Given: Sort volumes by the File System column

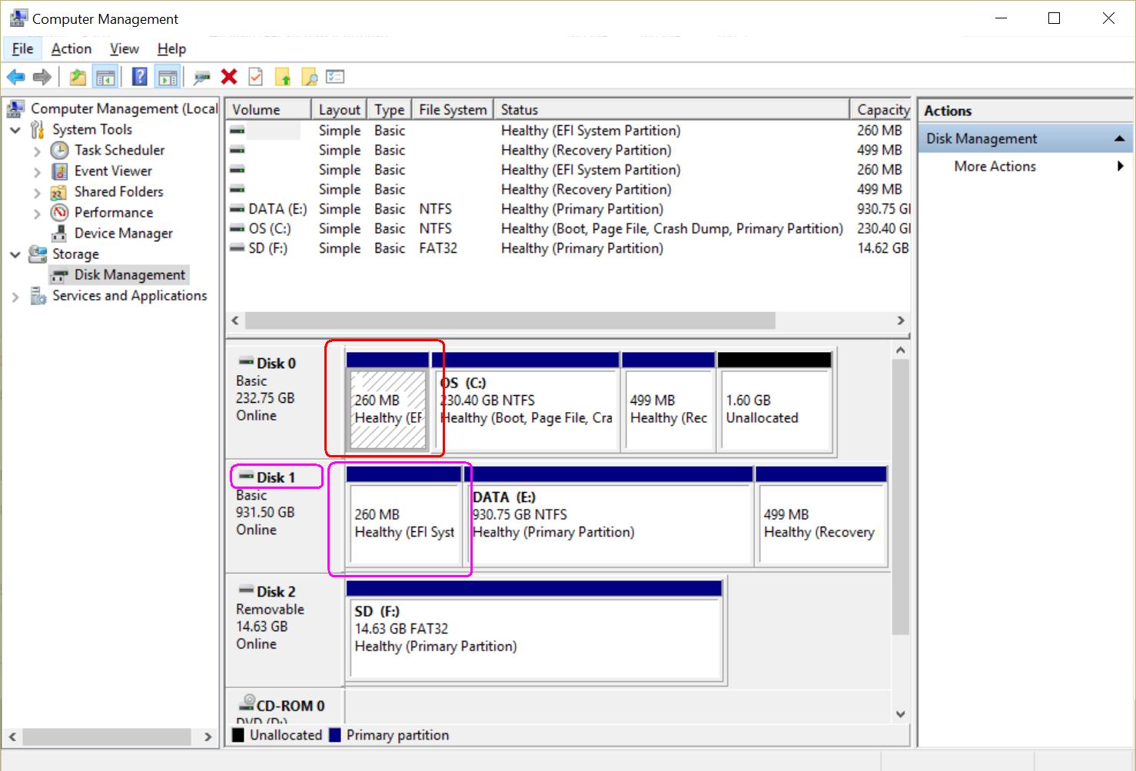Looking at the screenshot, I should 452,110.
